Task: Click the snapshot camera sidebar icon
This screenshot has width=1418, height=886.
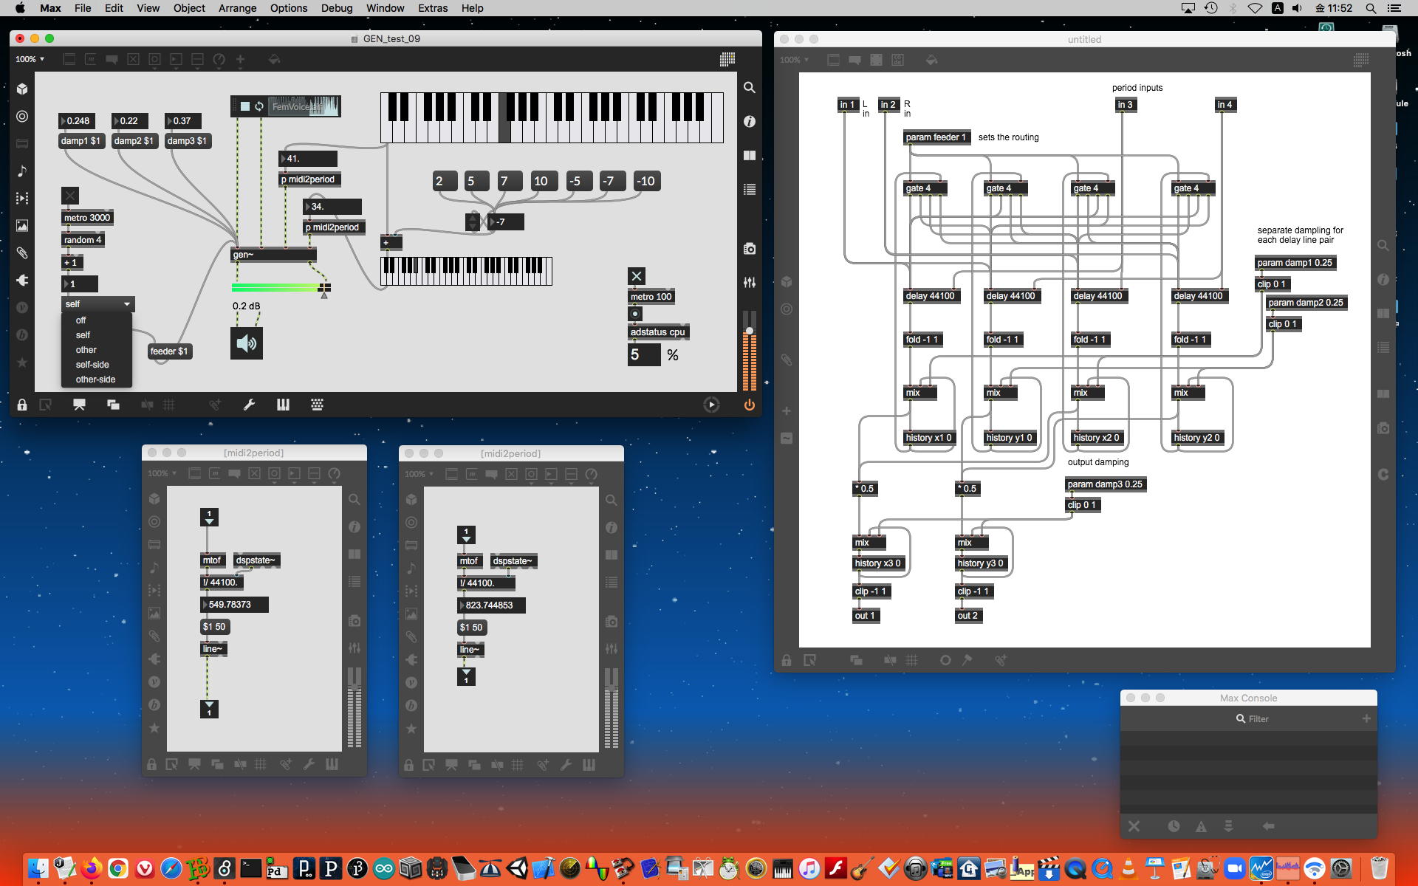Action: (749, 249)
